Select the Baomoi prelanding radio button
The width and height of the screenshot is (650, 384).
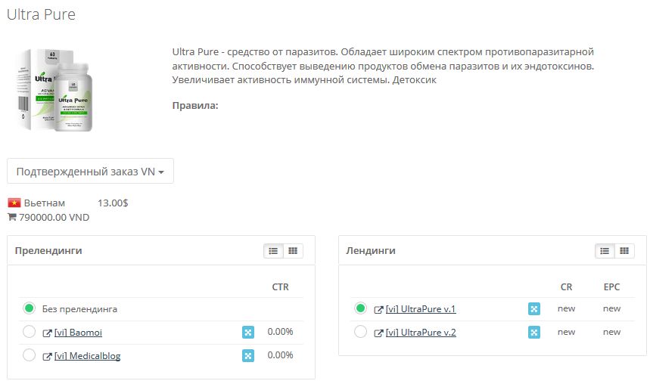[29, 331]
